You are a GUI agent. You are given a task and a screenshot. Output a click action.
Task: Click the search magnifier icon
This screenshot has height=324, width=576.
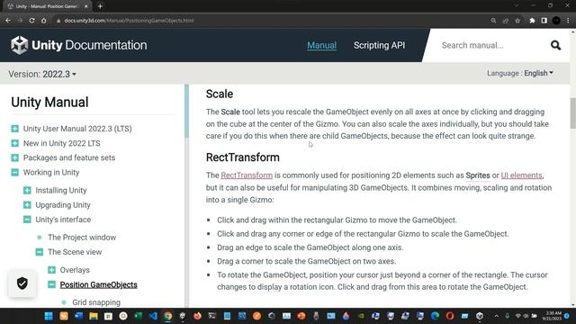555,45
